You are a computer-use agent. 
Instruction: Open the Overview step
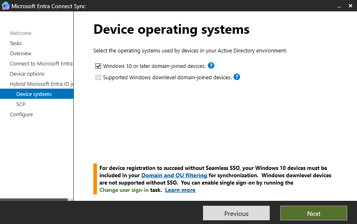[20, 54]
